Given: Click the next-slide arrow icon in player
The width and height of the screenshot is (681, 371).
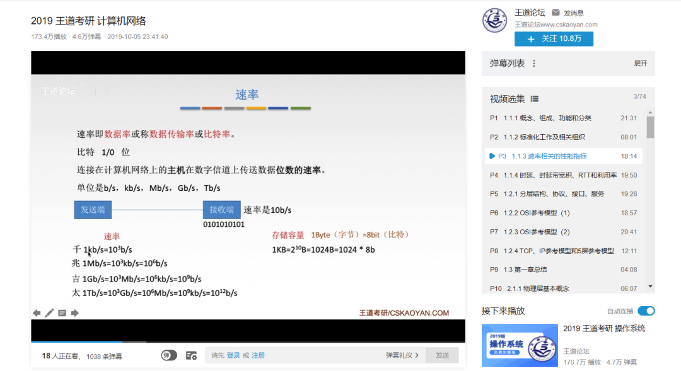Looking at the screenshot, I should point(75,312).
